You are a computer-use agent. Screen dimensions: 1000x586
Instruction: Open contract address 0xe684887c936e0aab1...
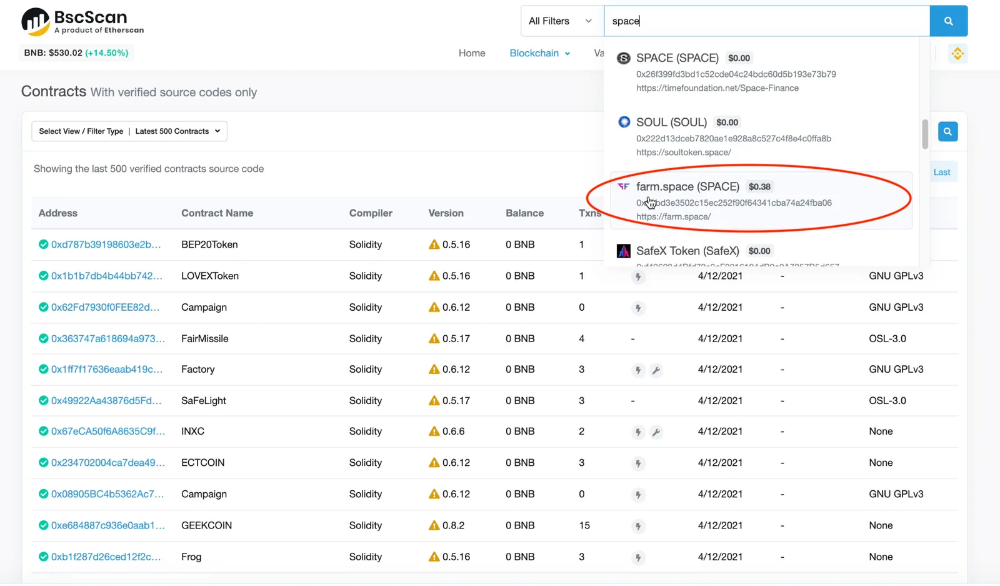click(x=108, y=525)
